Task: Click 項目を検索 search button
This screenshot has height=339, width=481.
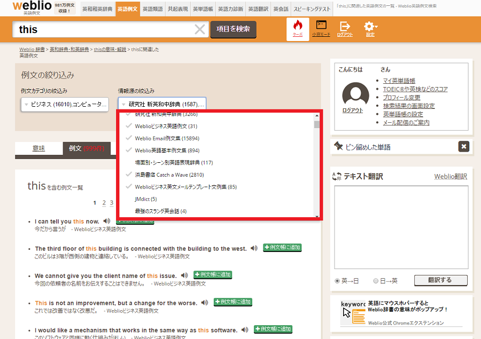Action: pos(233,29)
